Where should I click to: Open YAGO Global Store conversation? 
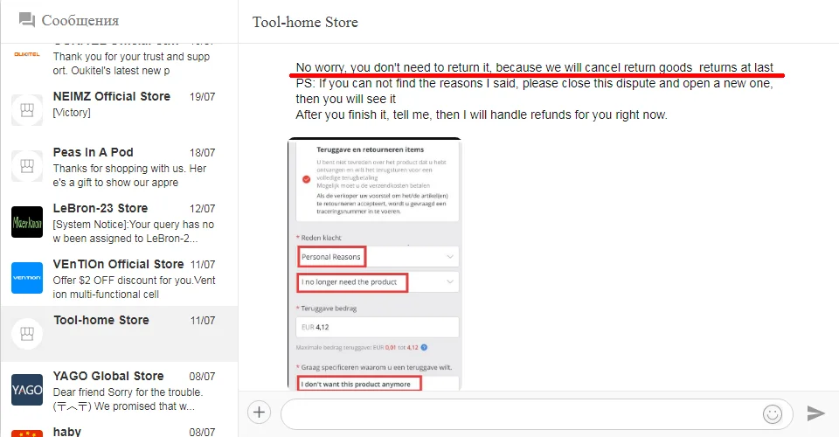pyautogui.click(x=120, y=390)
